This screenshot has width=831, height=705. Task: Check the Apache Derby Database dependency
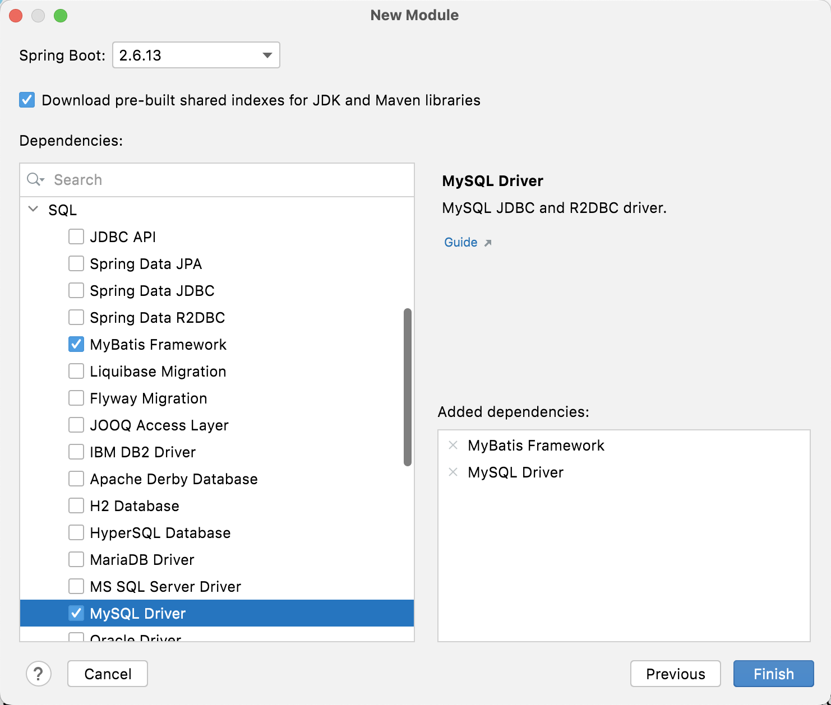coord(76,479)
